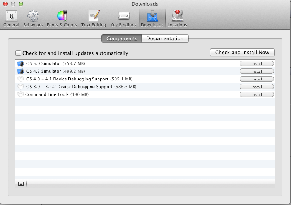This screenshot has width=291, height=205.
Task: Install the Command Line Tools
Action: 257,95
